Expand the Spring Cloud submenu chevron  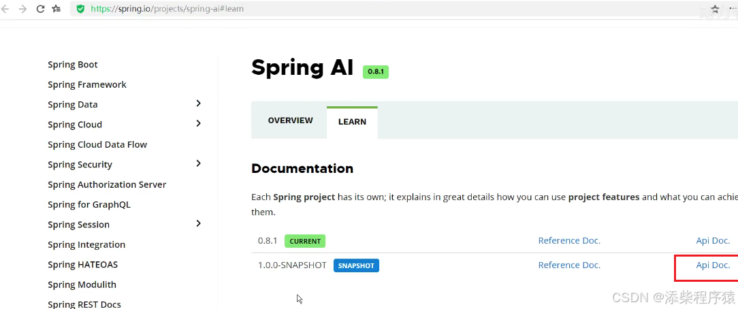click(199, 123)
